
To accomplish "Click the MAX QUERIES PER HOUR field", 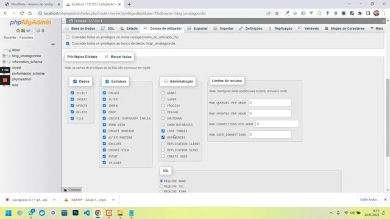I will click(269, 103).
